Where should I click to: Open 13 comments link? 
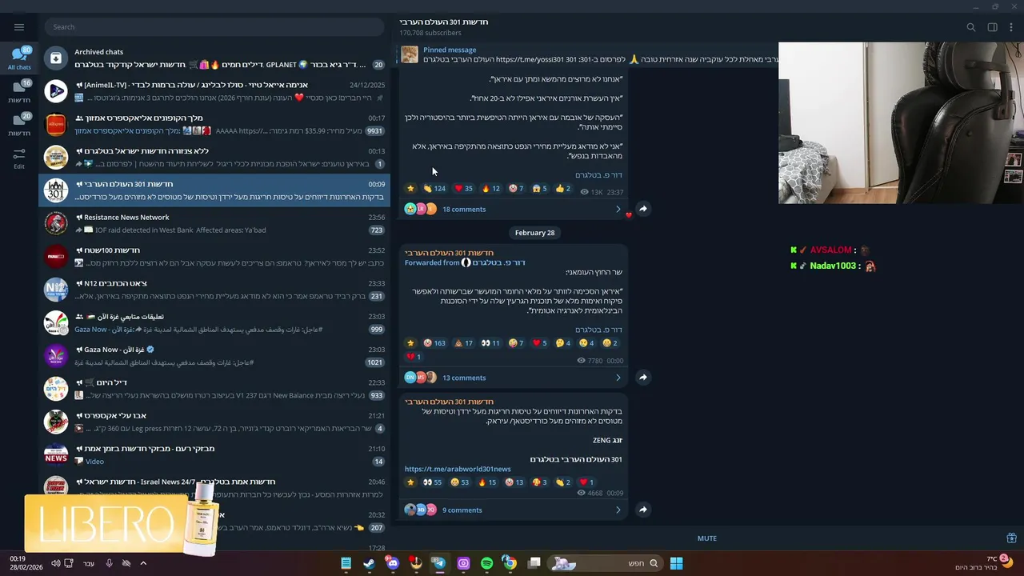coord(464,378)
